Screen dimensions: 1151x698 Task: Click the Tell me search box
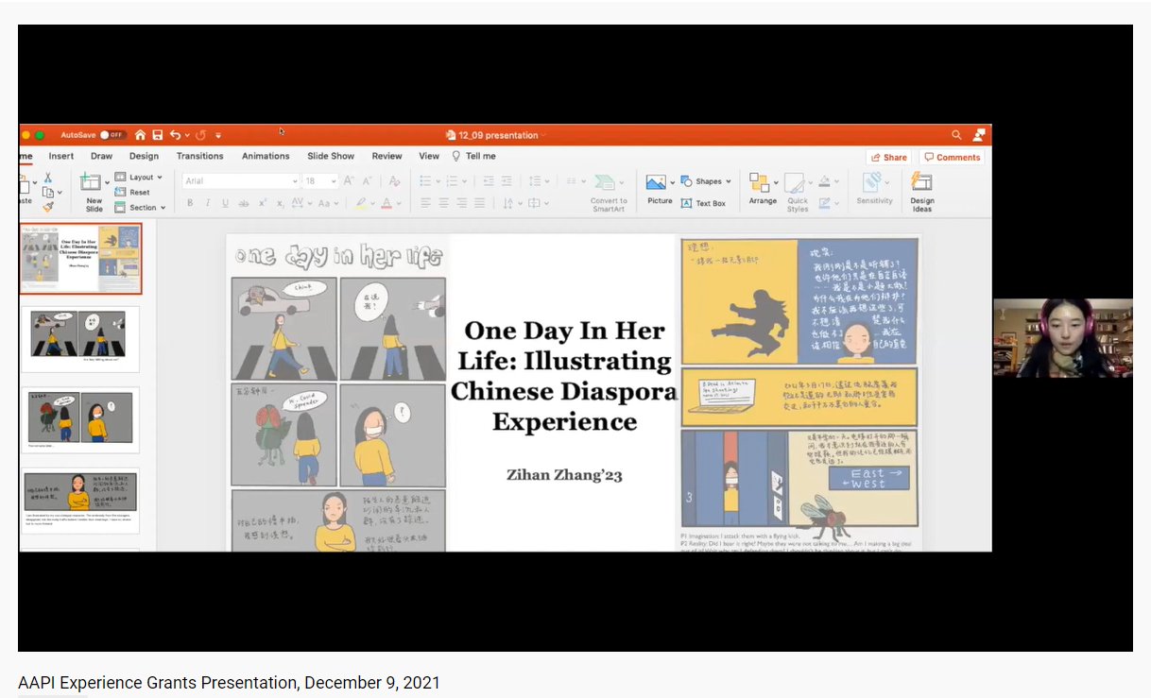pos(474,156)
